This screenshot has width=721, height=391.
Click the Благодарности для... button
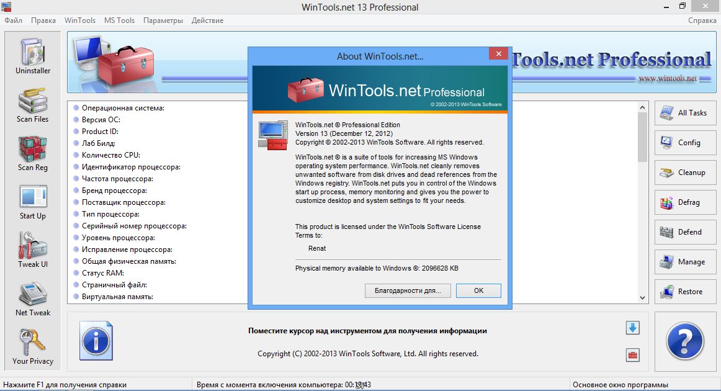(x=403, y=290)
